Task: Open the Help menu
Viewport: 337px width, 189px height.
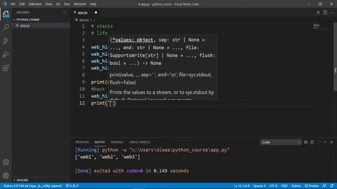Action: [93, 4]
